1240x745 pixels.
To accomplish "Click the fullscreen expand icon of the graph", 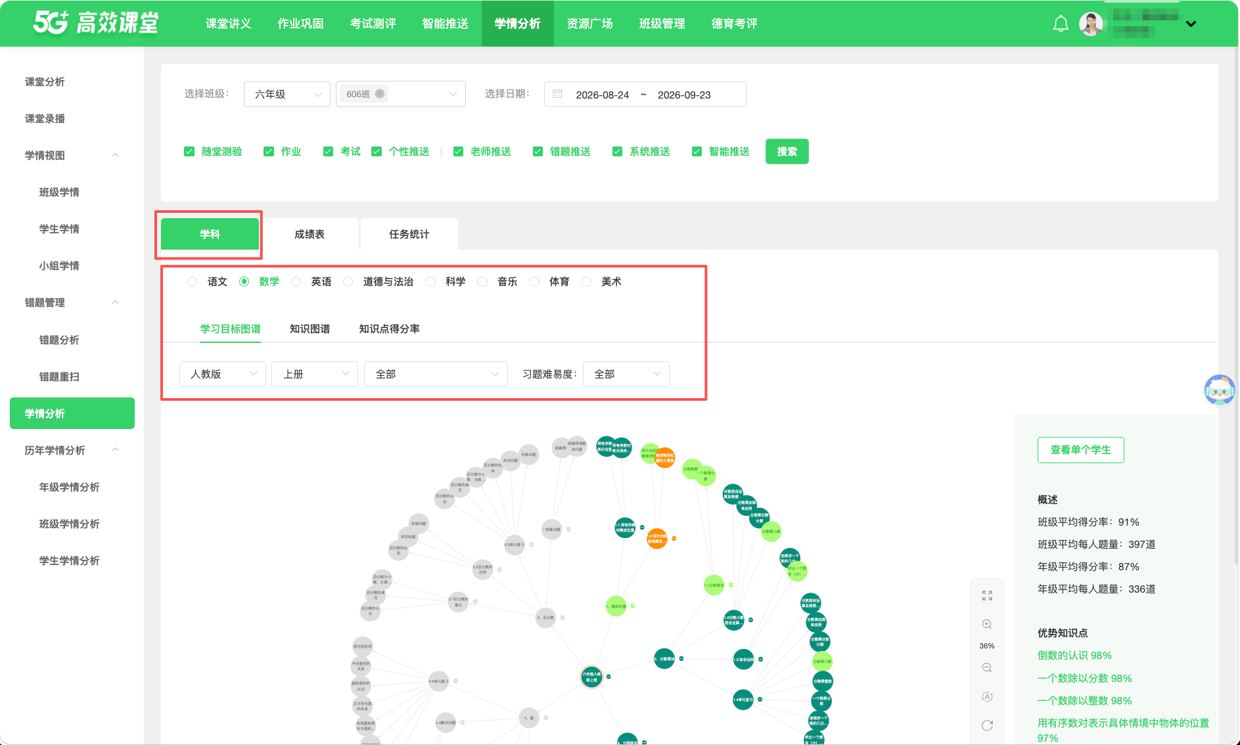I will pyautogui.click(x=987, y=596).
